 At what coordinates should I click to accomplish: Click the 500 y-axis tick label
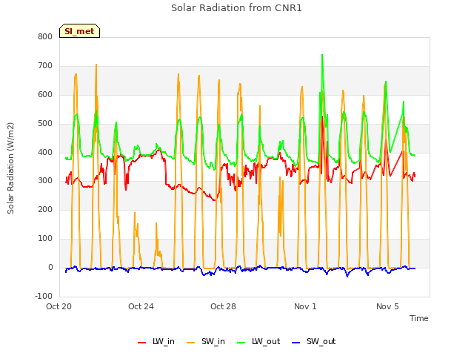tap(45, 124)
